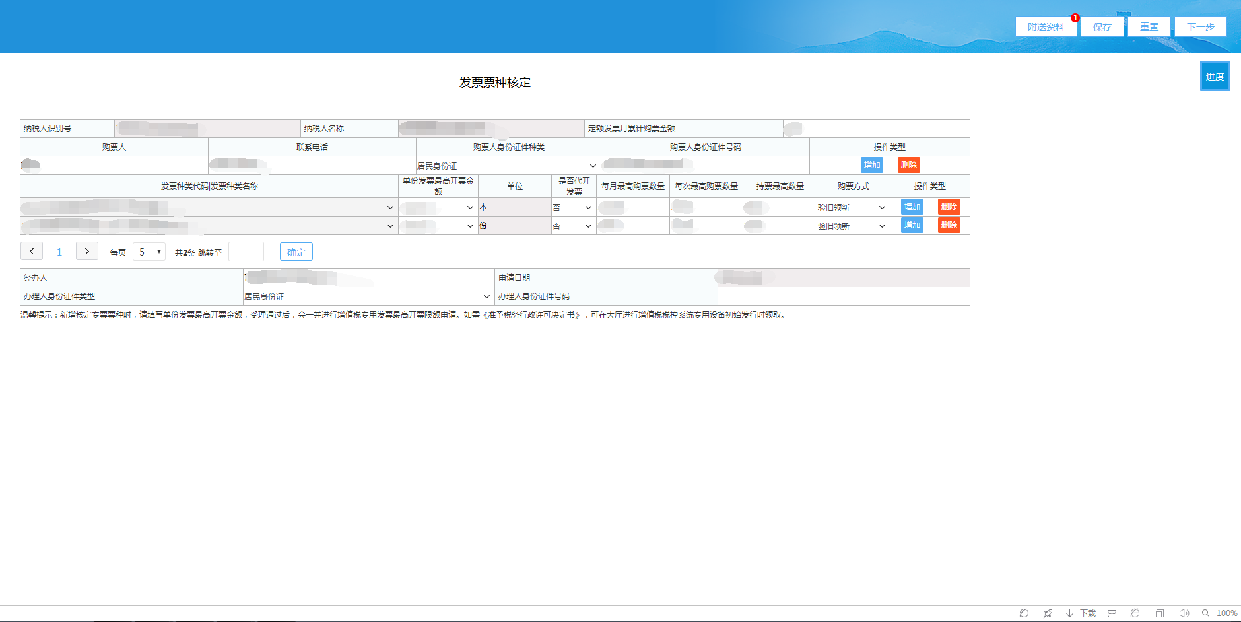Click the 办理人身份证件号码 input field
1241x622 pixels.
coord(844,296)
